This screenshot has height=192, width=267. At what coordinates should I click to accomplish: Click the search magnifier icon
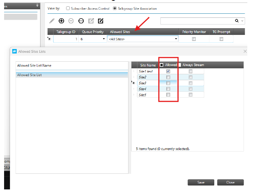click(237, 21)
